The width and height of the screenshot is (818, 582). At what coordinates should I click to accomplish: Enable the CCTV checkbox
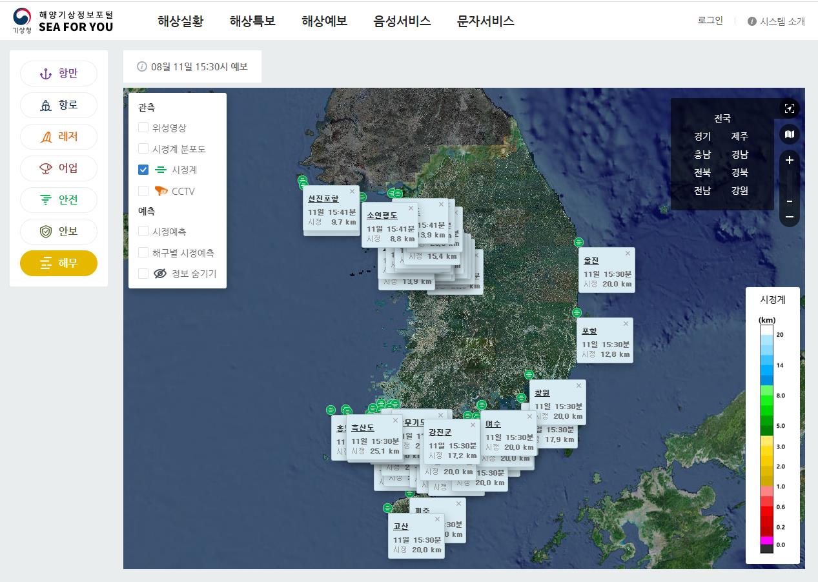click(143, 191)
